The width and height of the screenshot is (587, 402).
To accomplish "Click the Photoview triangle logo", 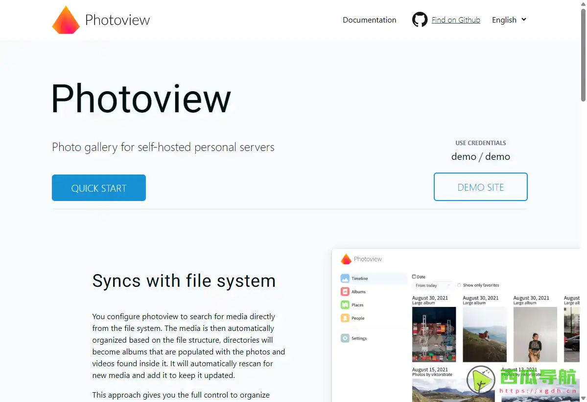I will tap(66, 20).
